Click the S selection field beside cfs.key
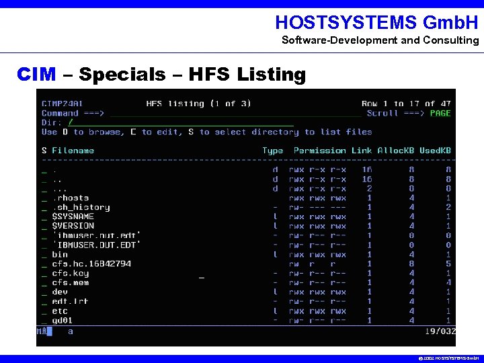The height and width of the screenshot is (363, 484). tap(44, 274)
